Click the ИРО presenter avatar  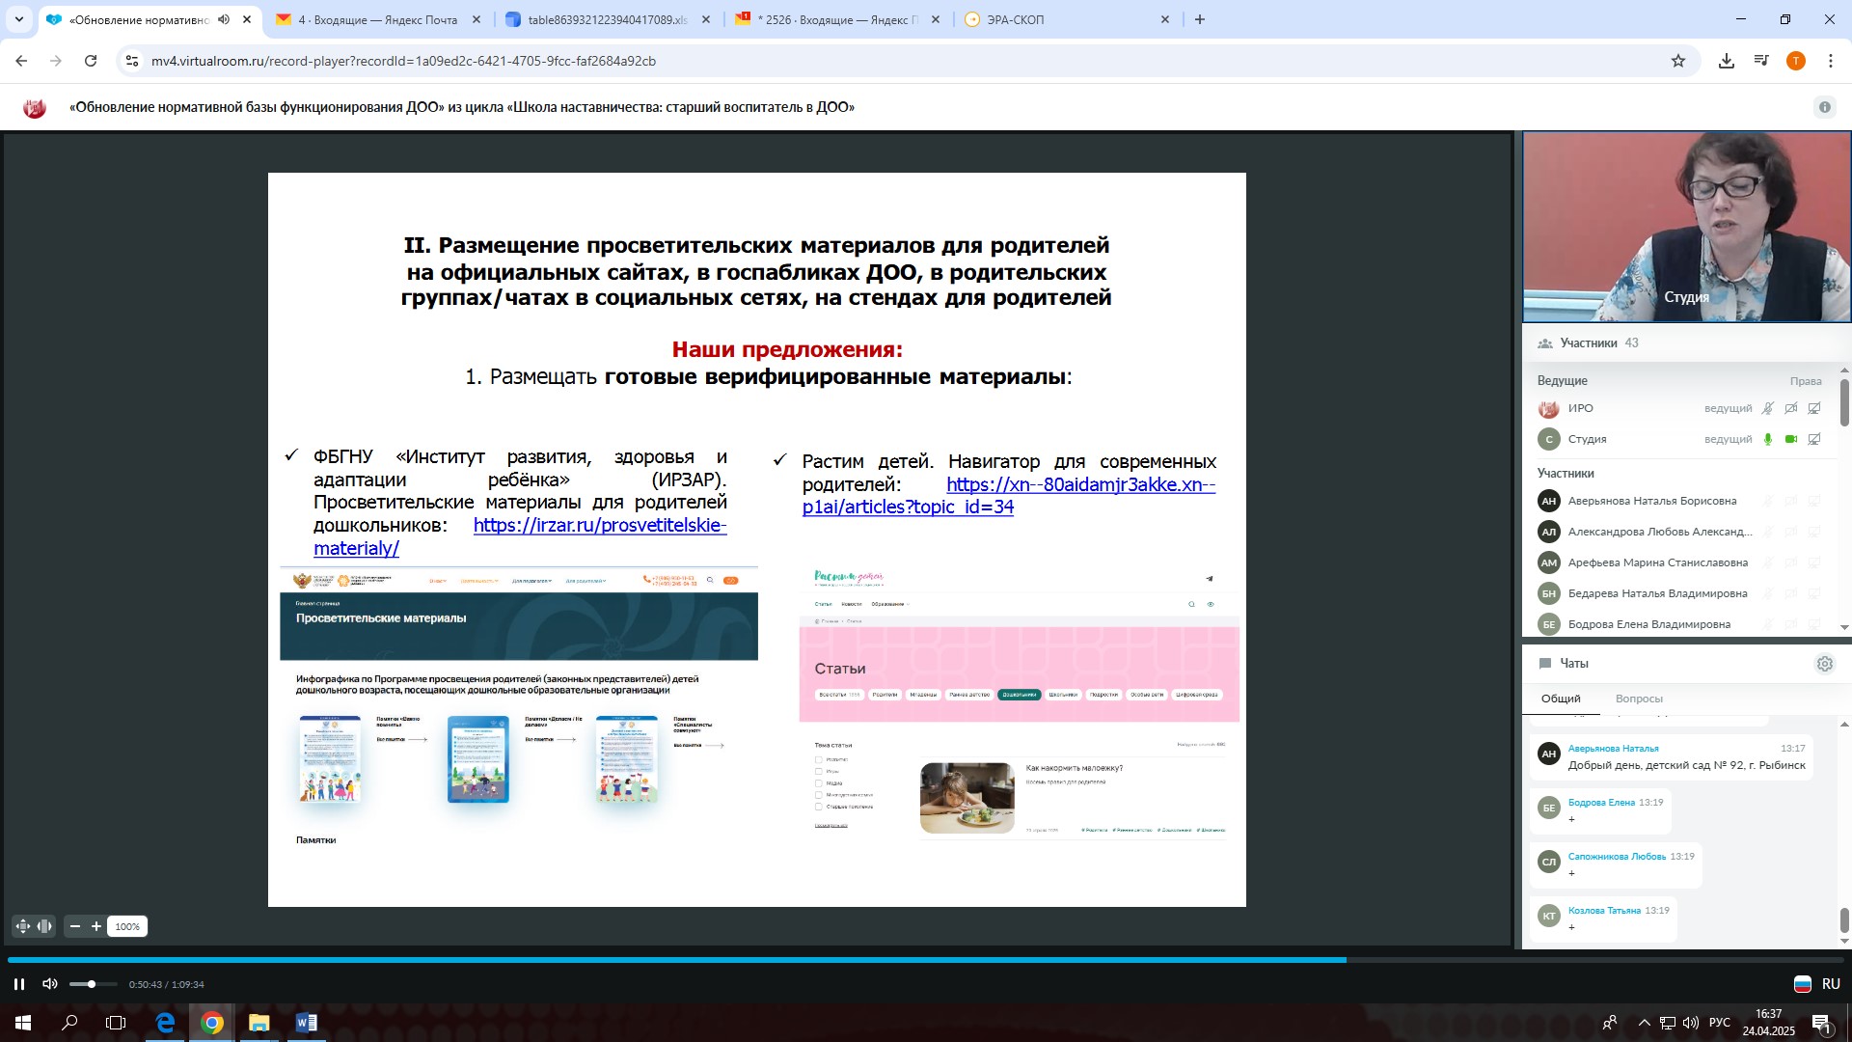(x=1548, y=408)
